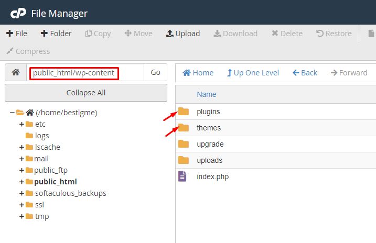Sort by the Name column header
This screenshot has height=243, width=376.
(207, 94)
